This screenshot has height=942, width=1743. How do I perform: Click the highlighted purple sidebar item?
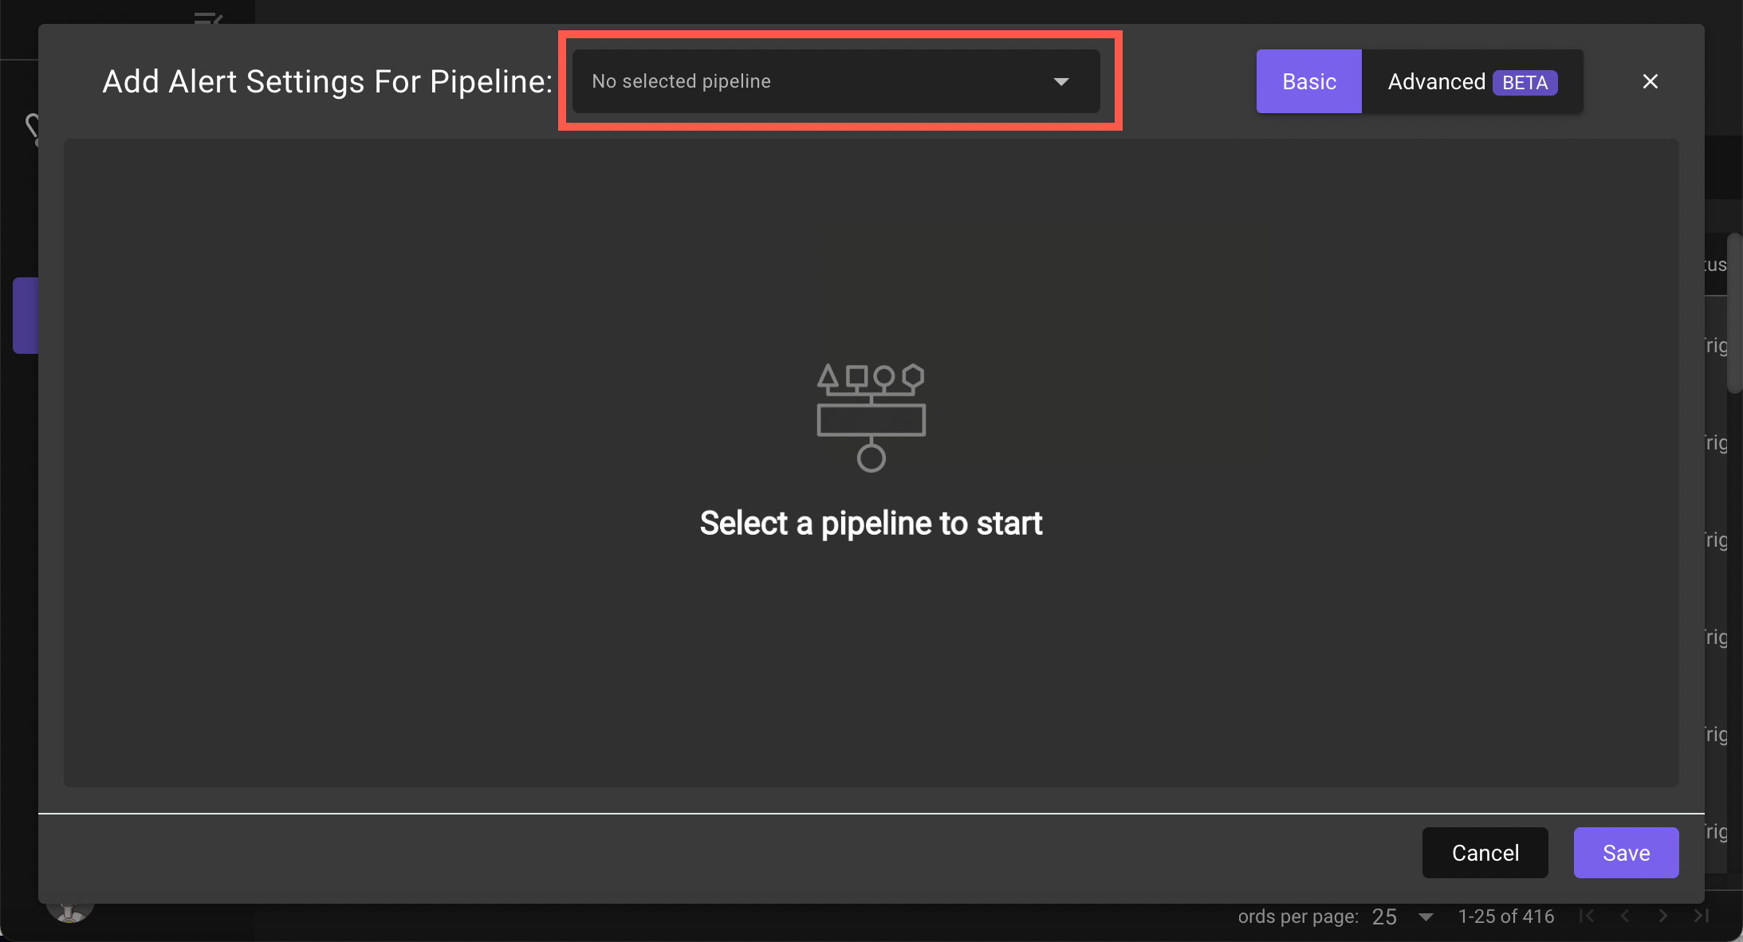pos(25,315)
